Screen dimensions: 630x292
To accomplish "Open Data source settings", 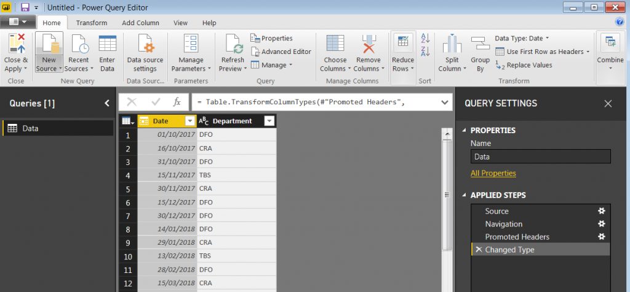I will coord(145,45).
